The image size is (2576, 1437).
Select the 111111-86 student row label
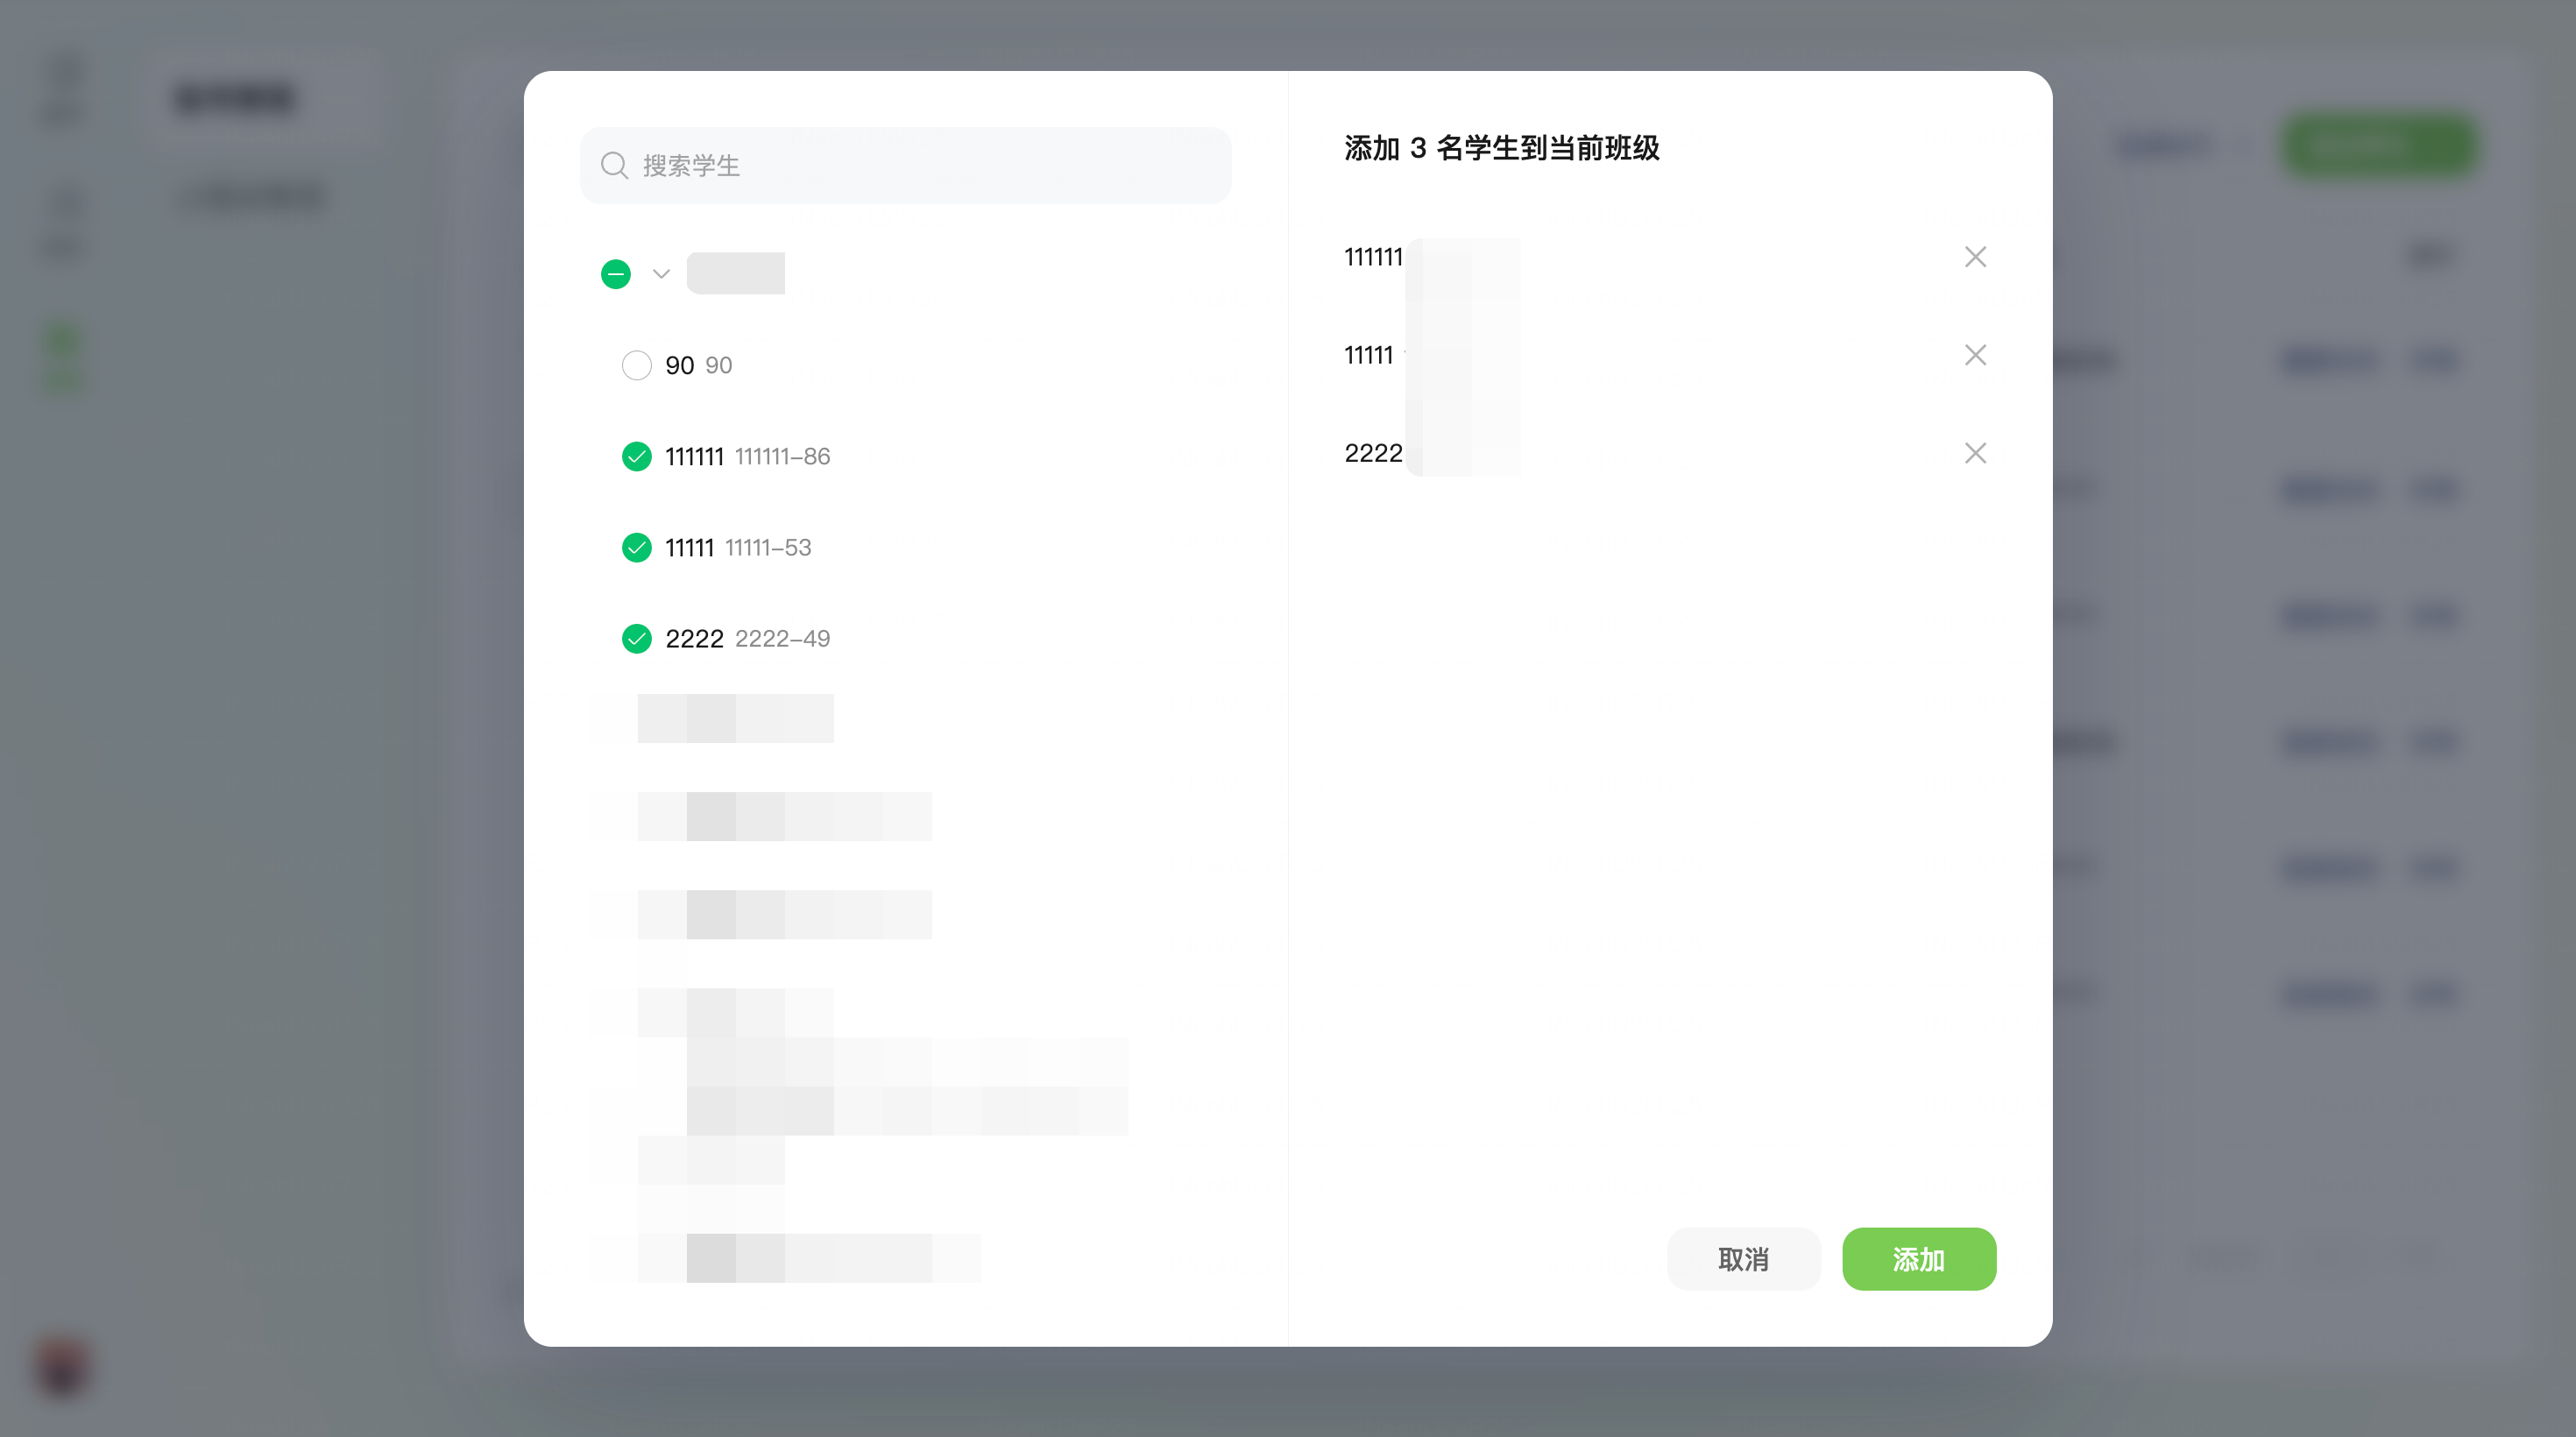click(x=781, y=456)
